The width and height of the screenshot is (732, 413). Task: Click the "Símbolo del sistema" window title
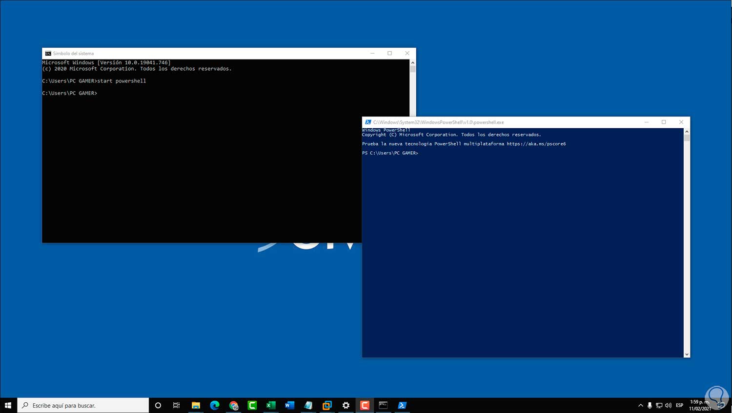click(x=73, y=54)
